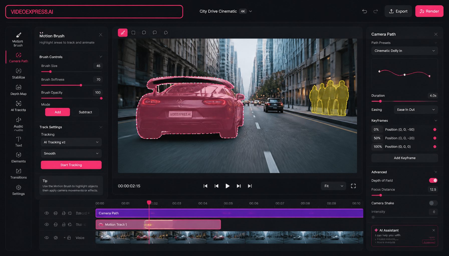Switch to the Camera Path sidebar tab
449x256 pixels.
[18, 57]
